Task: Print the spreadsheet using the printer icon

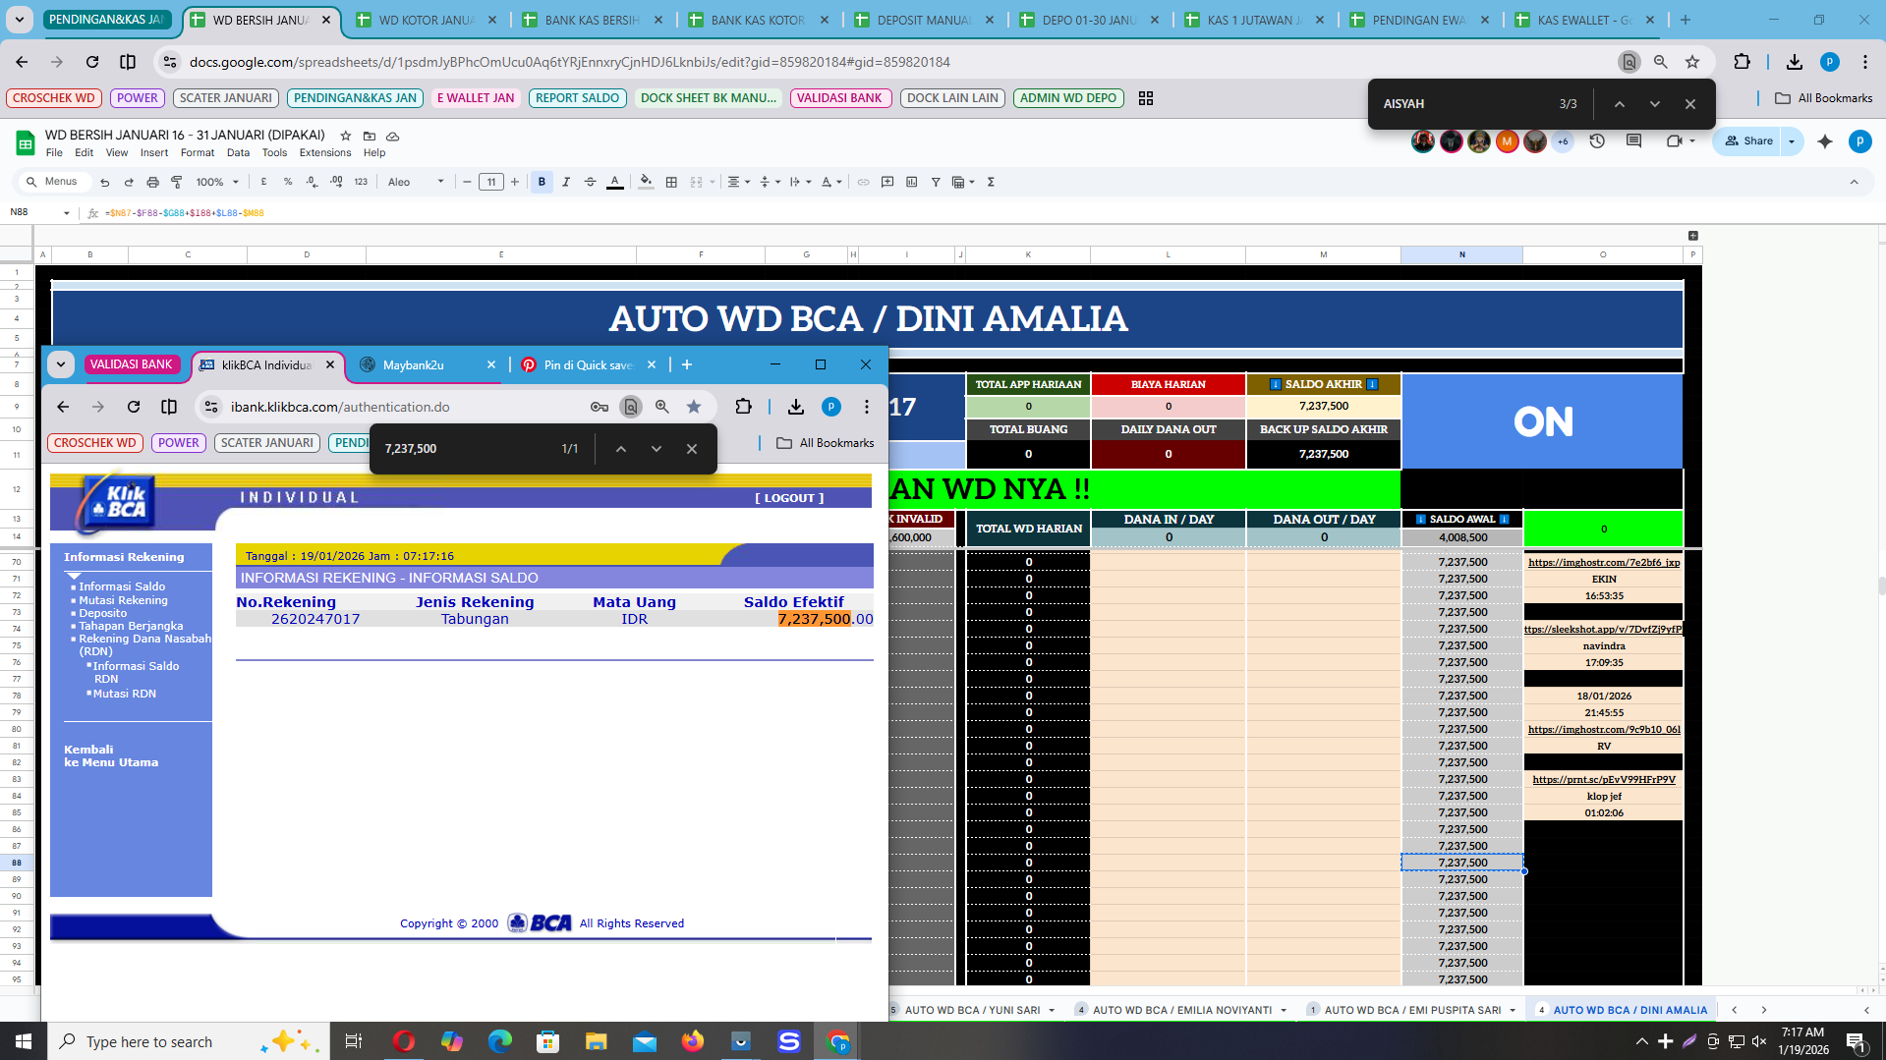Action: (x=152, y=182)
